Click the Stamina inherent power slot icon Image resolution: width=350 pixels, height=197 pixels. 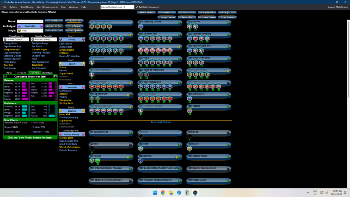[x=141, y=160]
